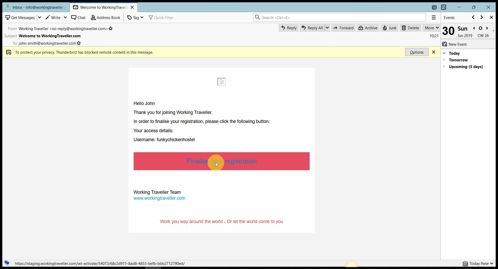
Task: Click Finalise your registration button
Action: pos(222,161)
